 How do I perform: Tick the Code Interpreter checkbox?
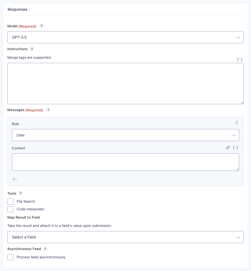[x=10, y=209]
